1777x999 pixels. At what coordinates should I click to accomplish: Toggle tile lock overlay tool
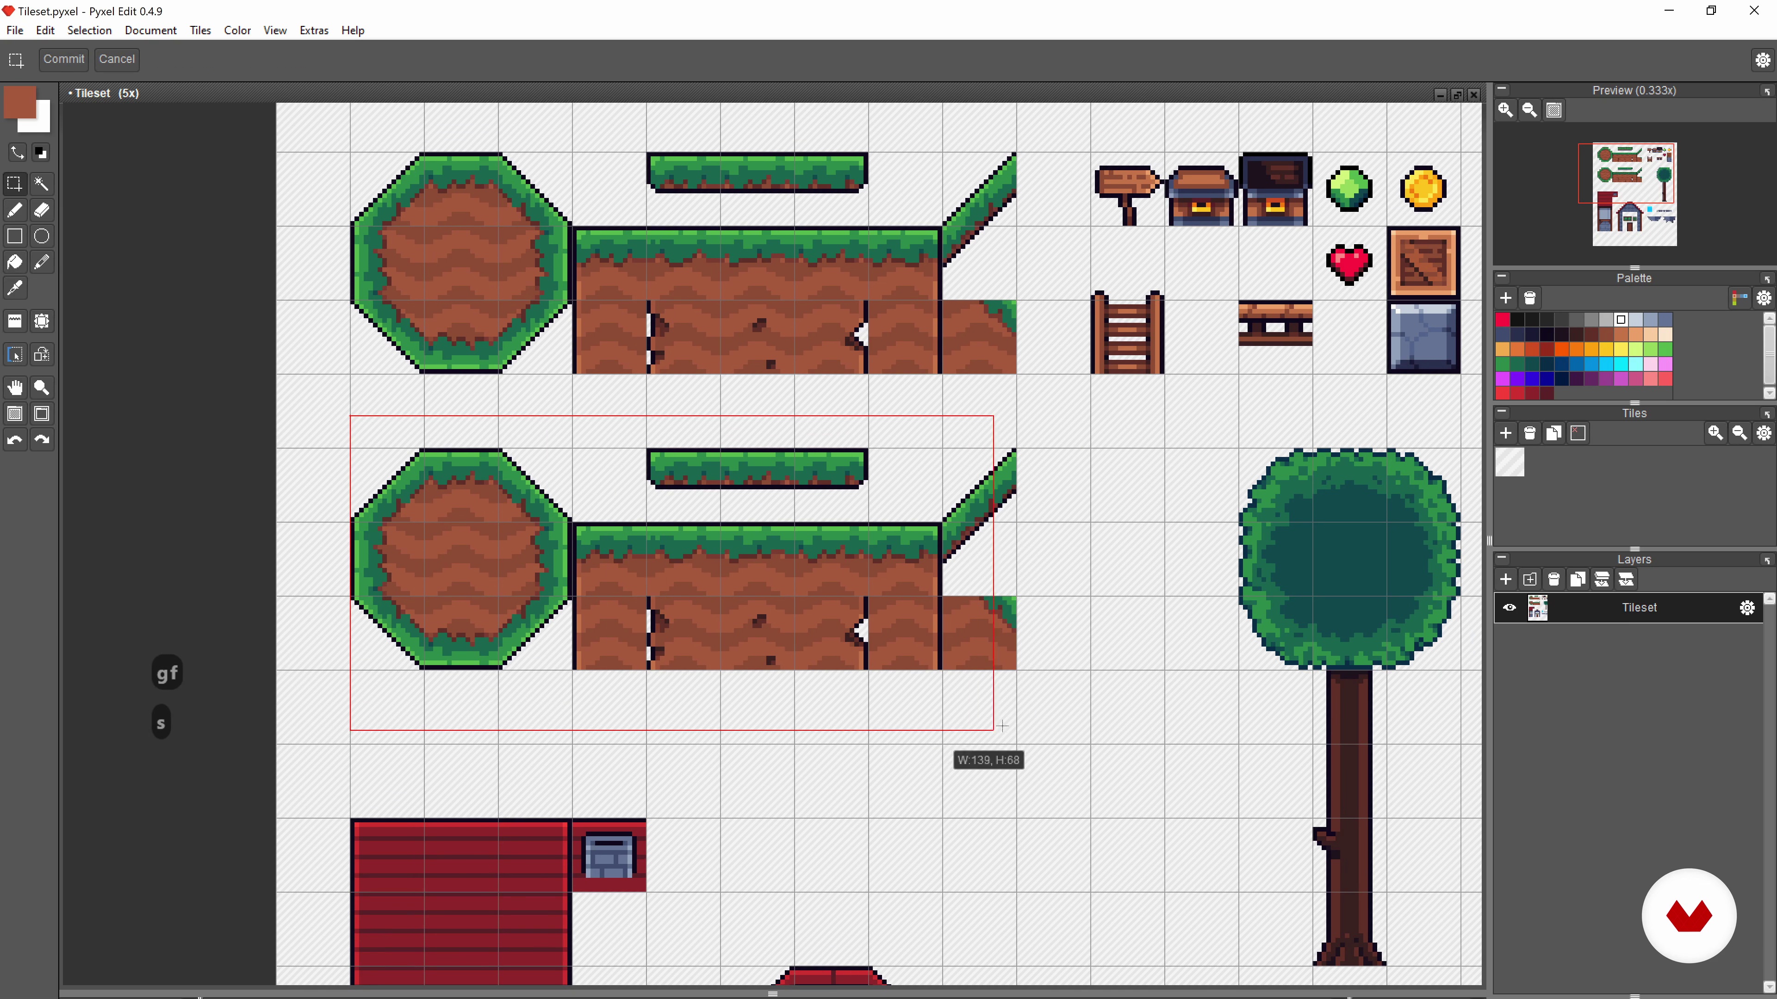[x=41, y=354]
